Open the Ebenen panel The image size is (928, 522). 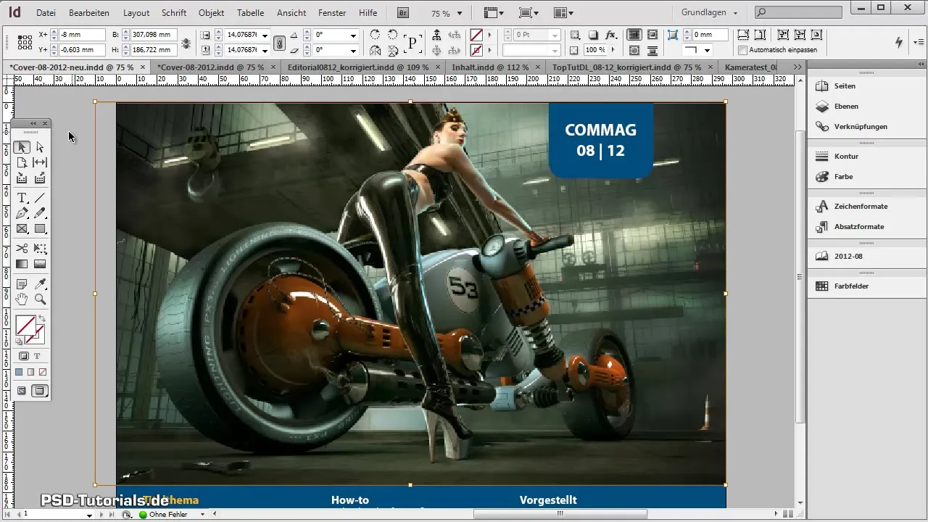click(847, 106)
